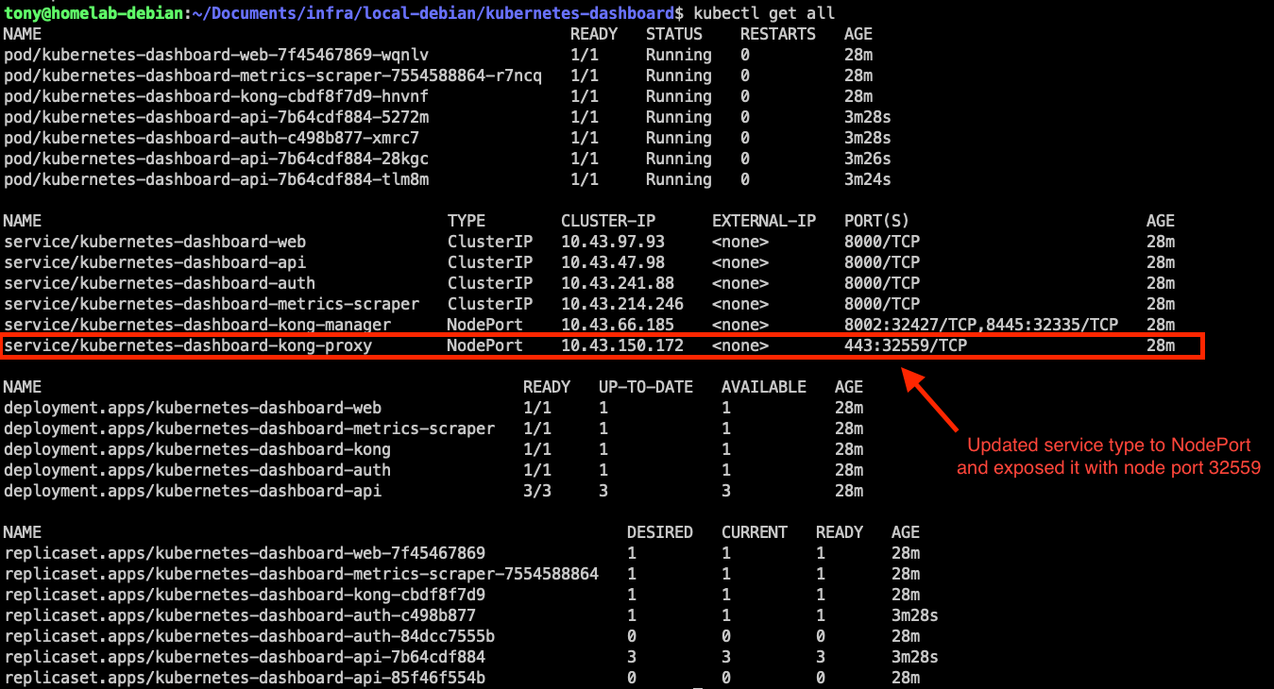Select service/kubernetes-dashboard-metrics-scraper name
The image size is (1274, 689).
(x=212, y=304)
